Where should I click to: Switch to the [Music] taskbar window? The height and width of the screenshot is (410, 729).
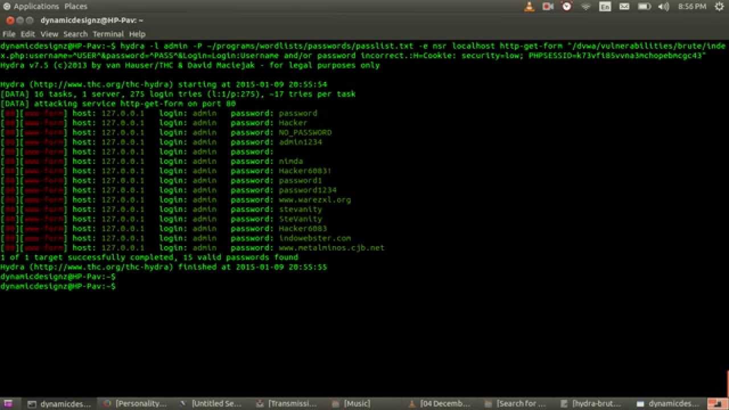coord(364,404)
